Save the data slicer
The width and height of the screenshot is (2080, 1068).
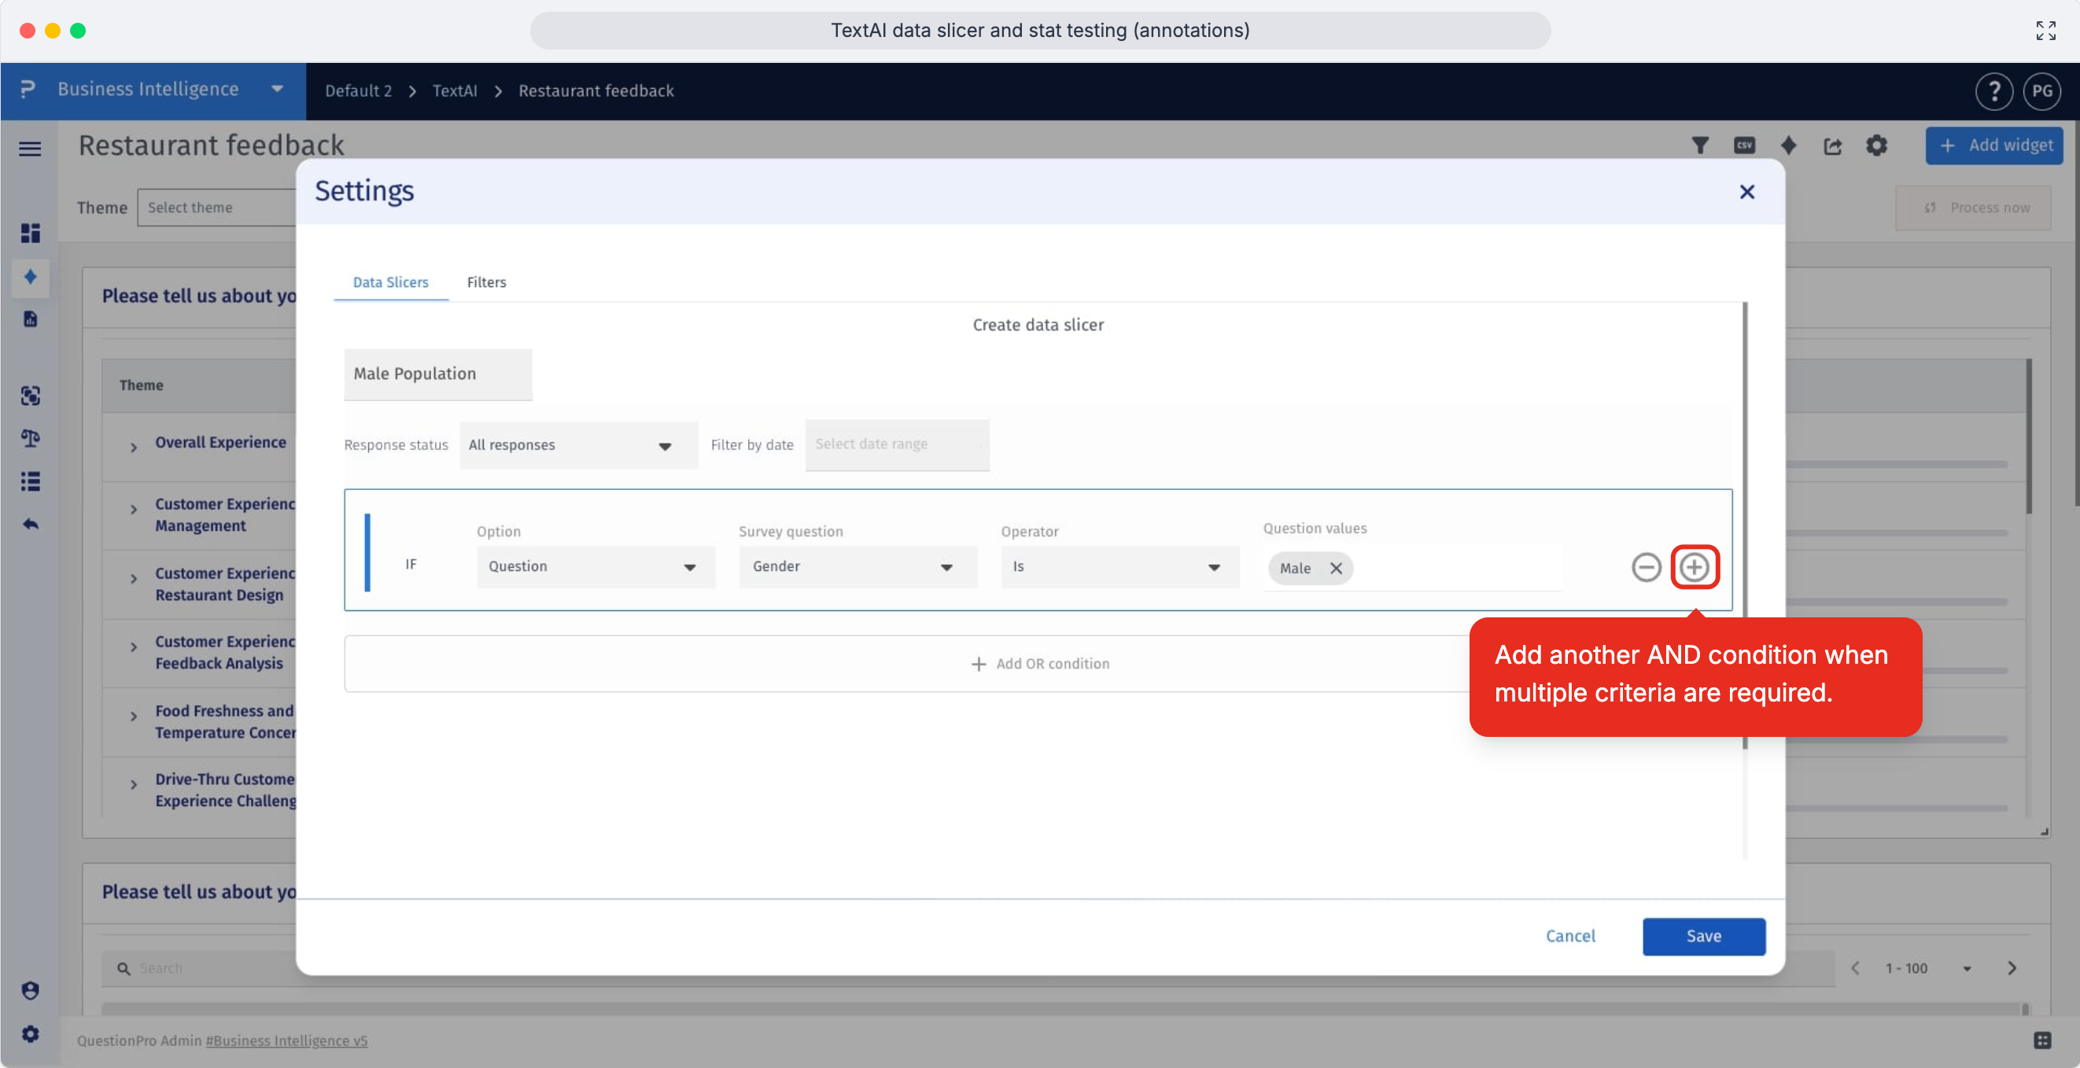1704,937
